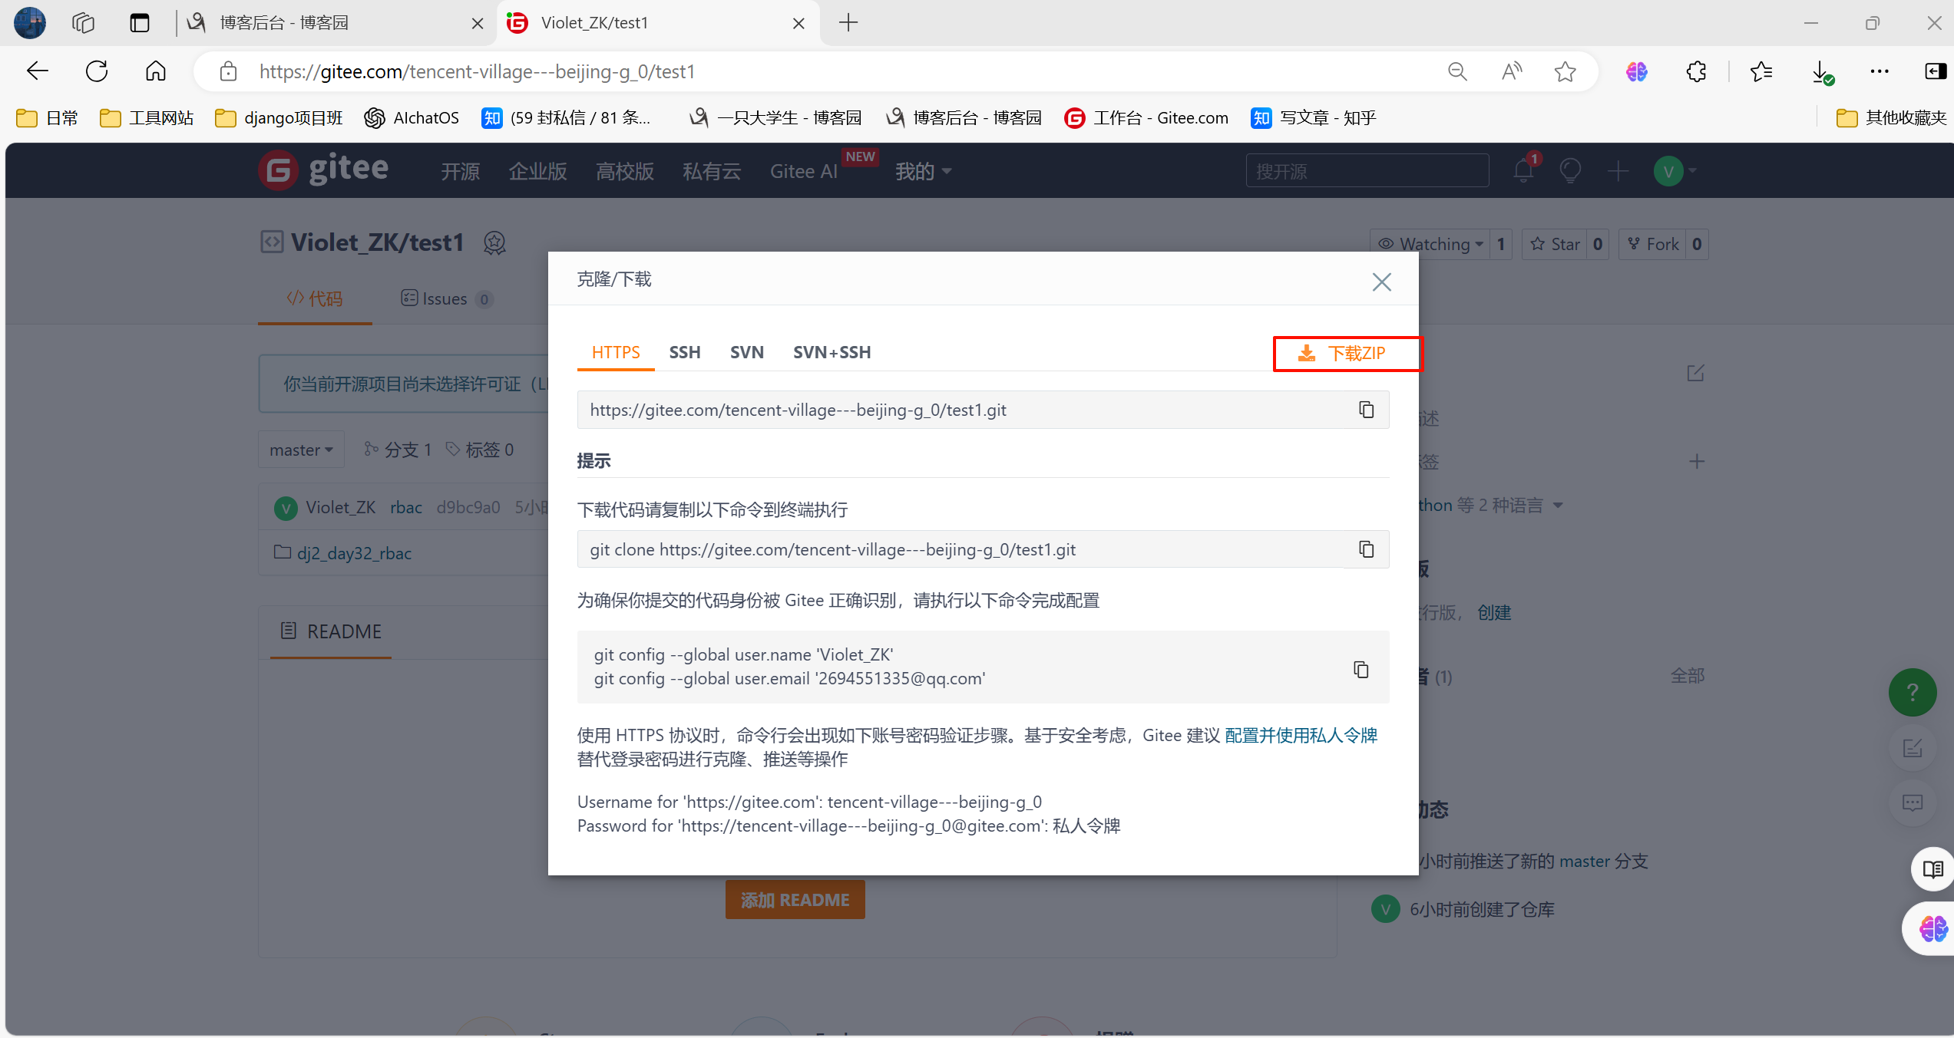
Task: Open the browser extensions icon
Action: pyautogui.click(x=1697, y=71)
